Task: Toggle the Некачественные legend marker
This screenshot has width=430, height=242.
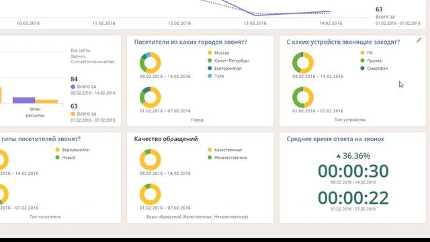Action: (x=210, y=157)
